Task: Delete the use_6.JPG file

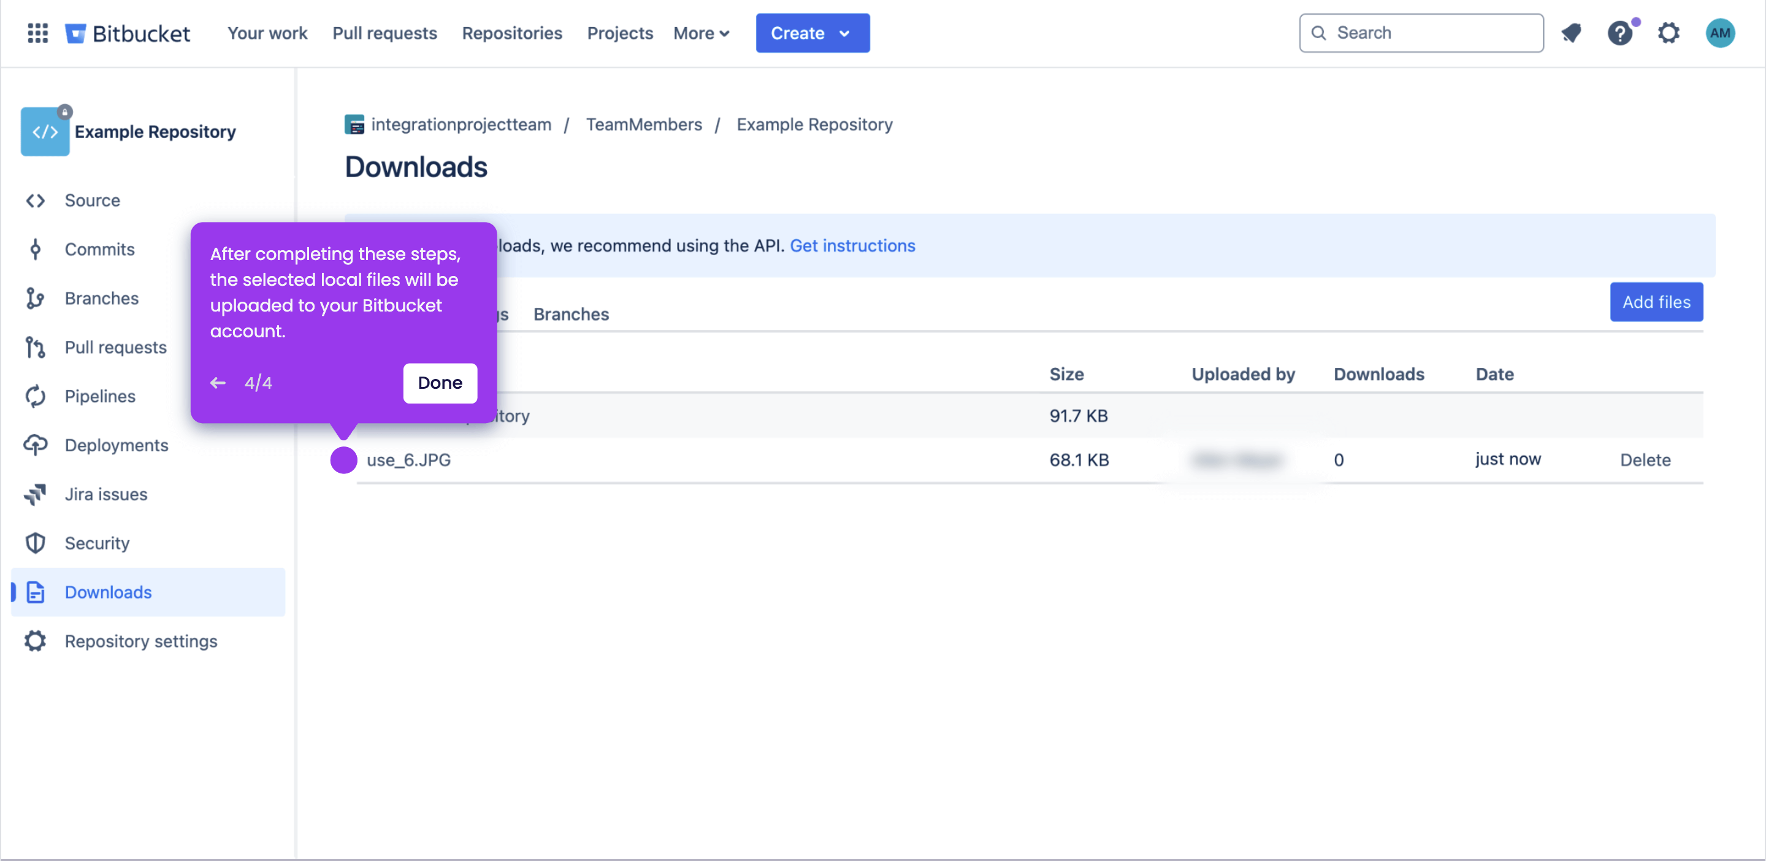Action: coord(1645,459)
